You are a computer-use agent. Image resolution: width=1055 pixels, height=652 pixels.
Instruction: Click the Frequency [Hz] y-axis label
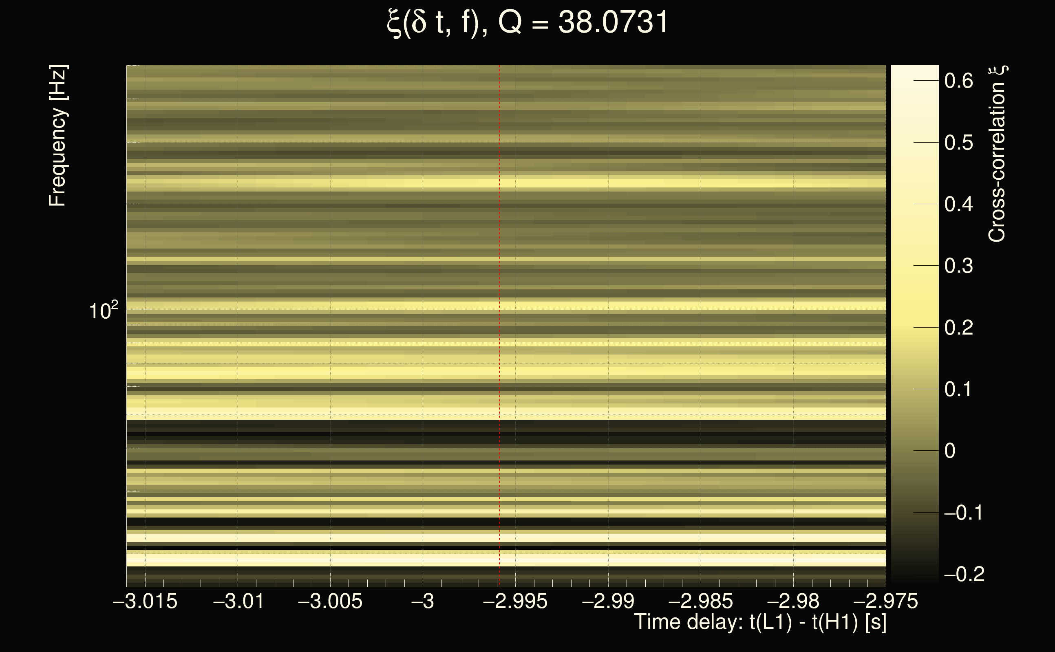57,136
